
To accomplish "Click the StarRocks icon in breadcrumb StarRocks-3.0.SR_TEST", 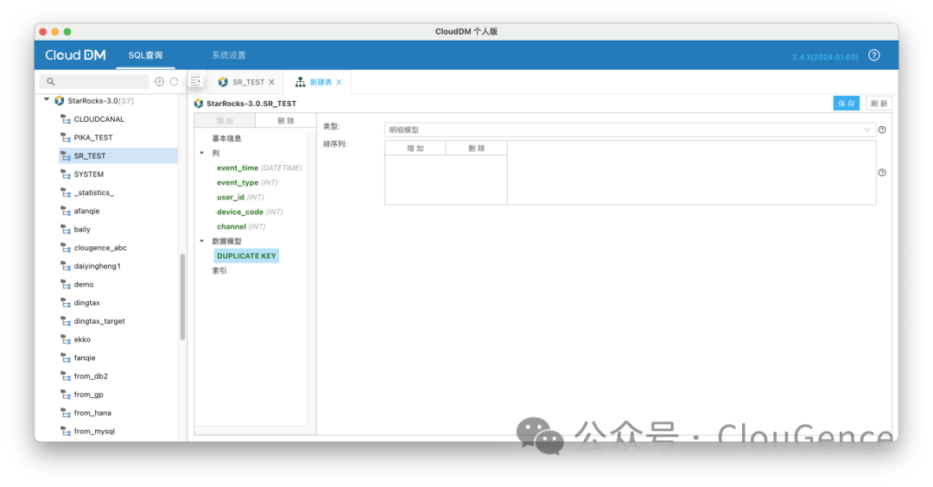I will [x=199, y=104].
